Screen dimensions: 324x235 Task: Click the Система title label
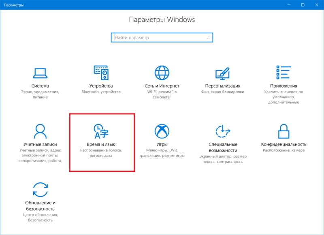[x=40, y=86]
